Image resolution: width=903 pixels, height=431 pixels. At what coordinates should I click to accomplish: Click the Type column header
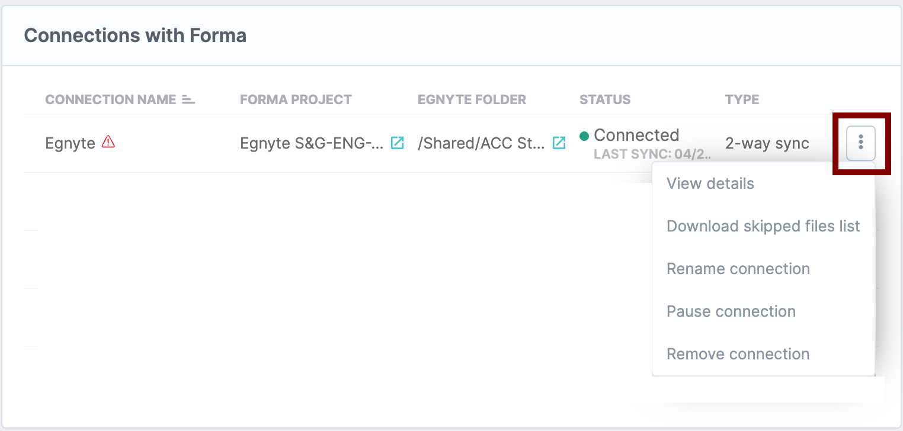[742, 99]
